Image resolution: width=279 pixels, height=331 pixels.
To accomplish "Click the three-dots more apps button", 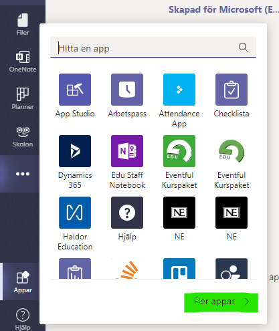I will click(23, 174).
